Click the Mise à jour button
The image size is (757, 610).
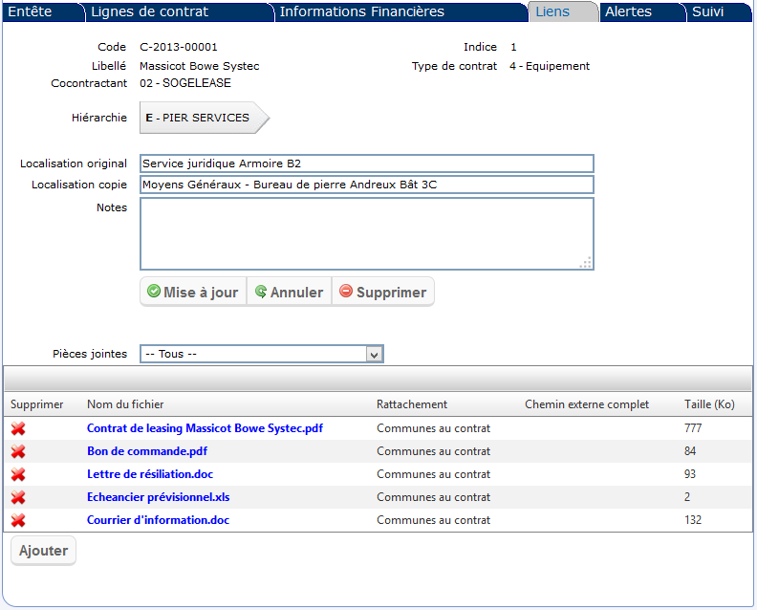click(193, 293)
